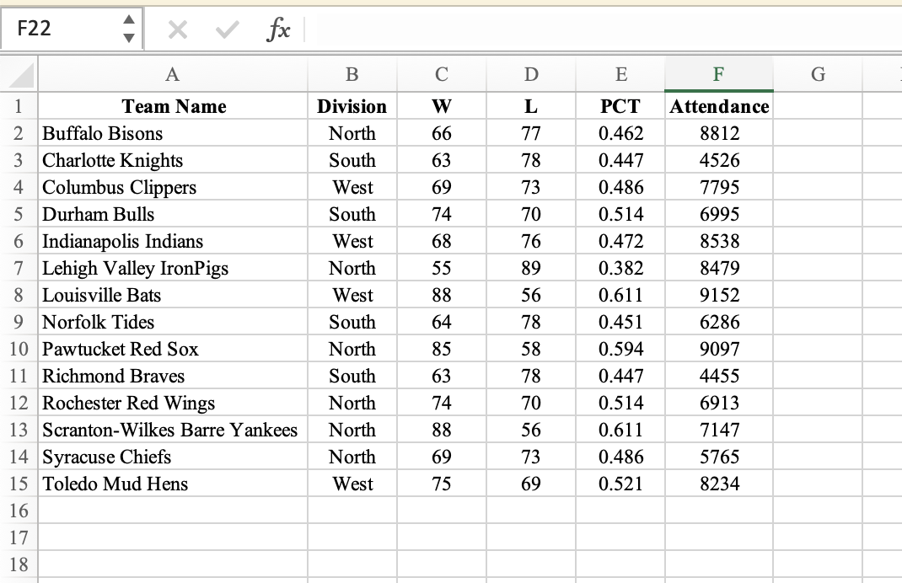
Task: Select row 15 header
Action: point(19,484)
